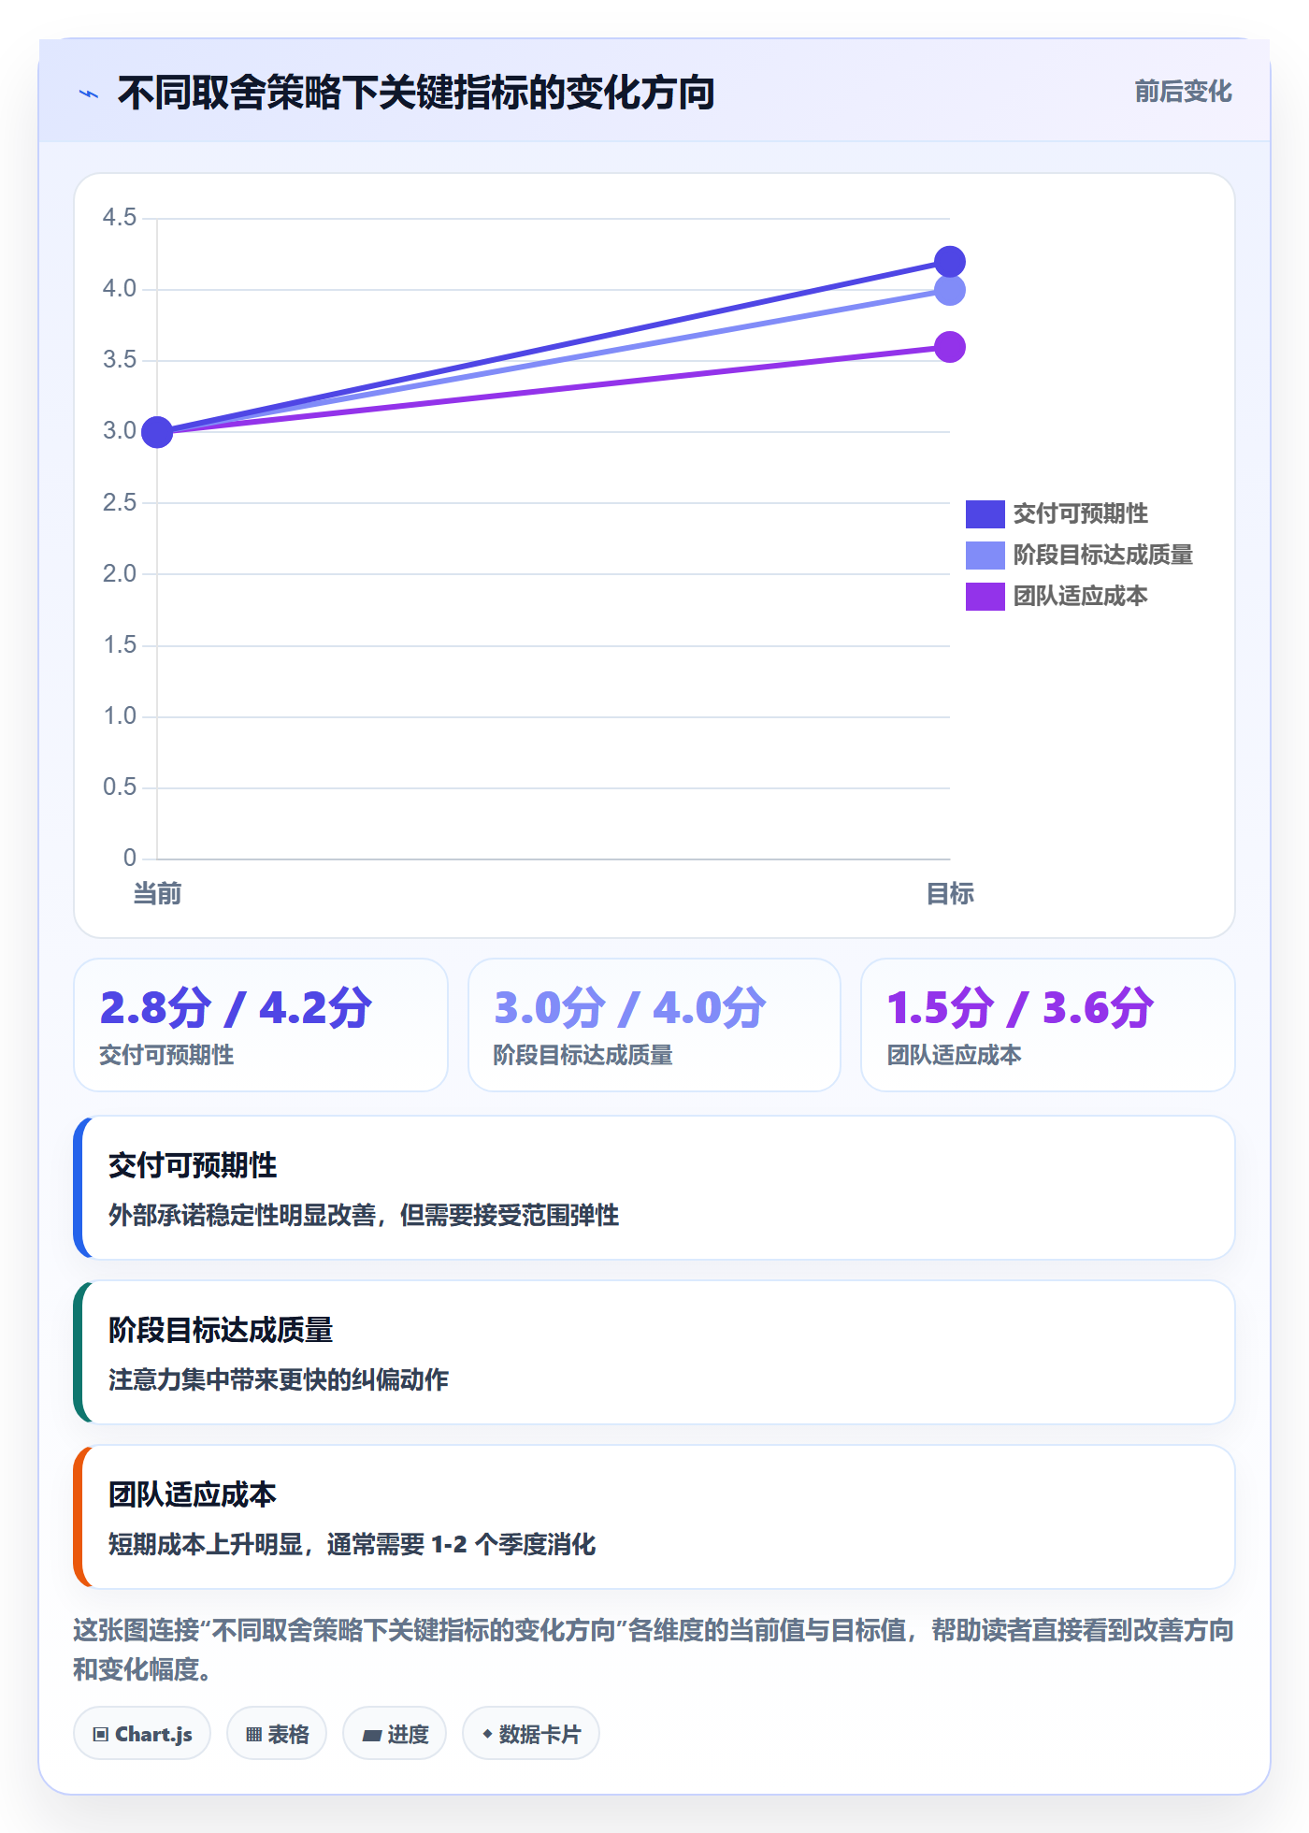Click the caption paragraph starting 这张图连接

click(x=654, y=1649)
